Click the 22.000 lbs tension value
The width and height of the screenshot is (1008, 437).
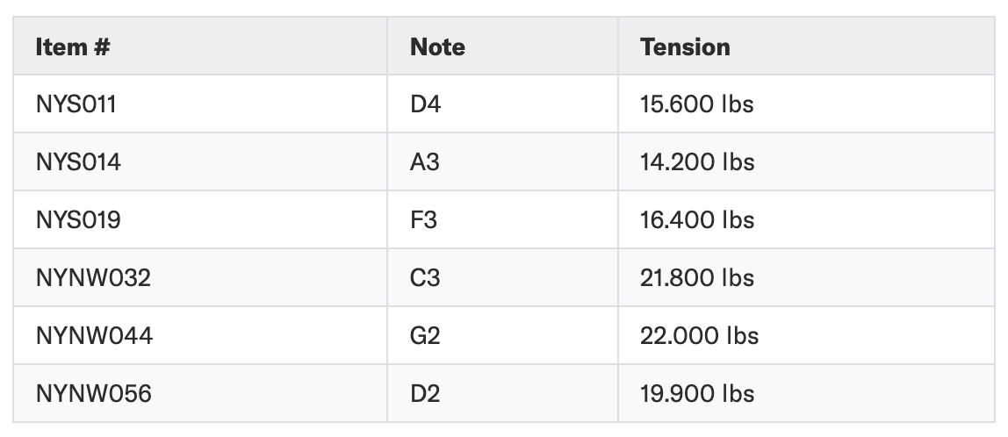[700, 335]
